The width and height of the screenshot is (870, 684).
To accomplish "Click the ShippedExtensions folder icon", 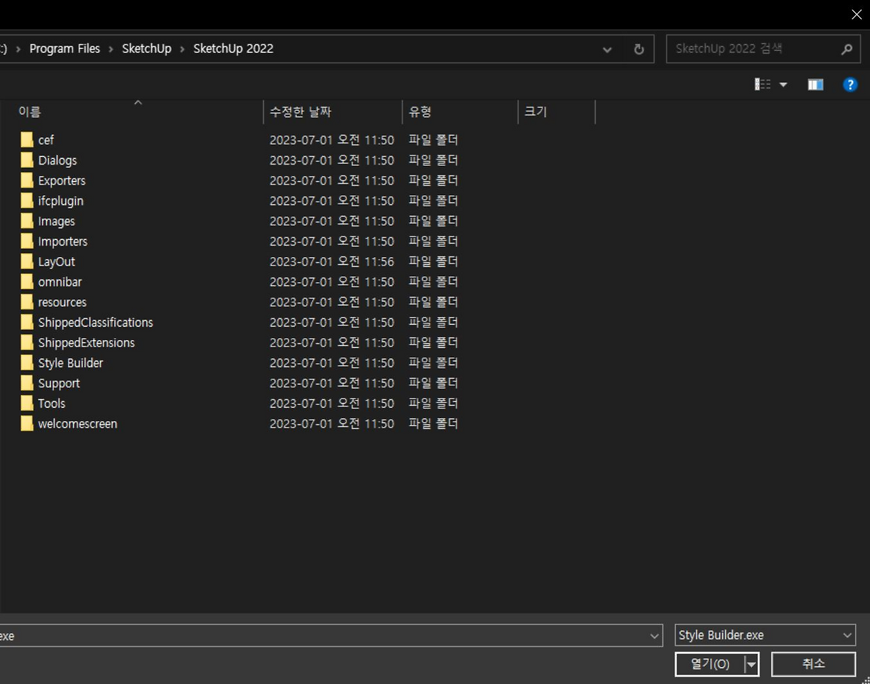I will click(x=27, y=343).
